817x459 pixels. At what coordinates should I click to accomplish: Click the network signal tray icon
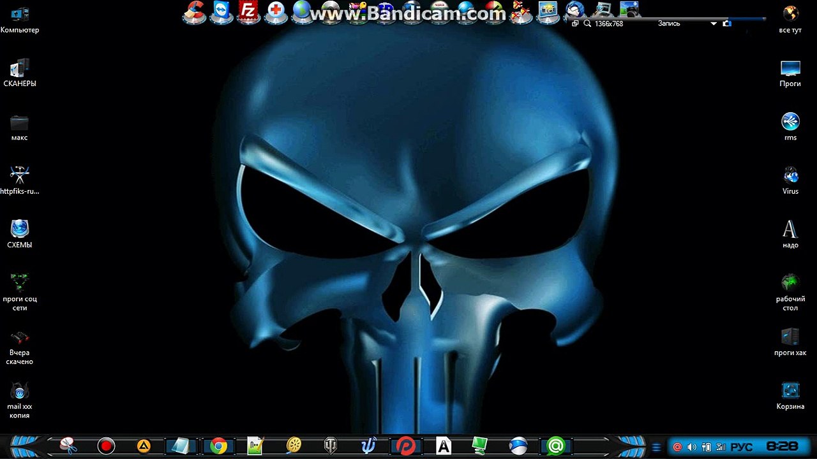pos(721,447)
